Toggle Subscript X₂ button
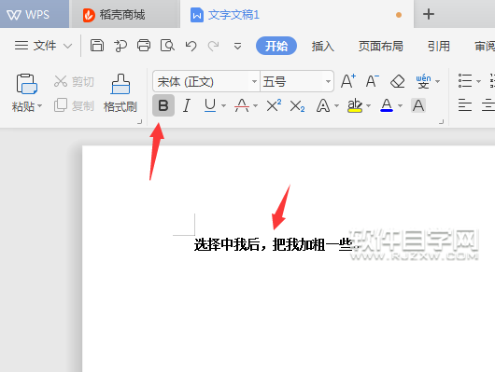The height and width of the screenshot is (372, 495). [297, 106]
